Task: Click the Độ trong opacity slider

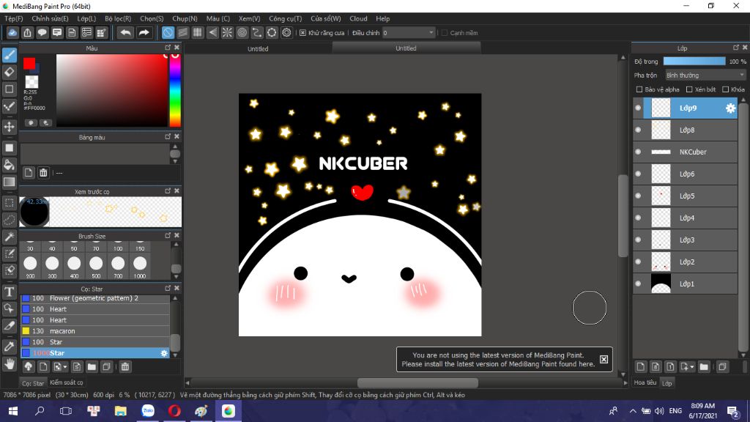Action: (694, 62)
